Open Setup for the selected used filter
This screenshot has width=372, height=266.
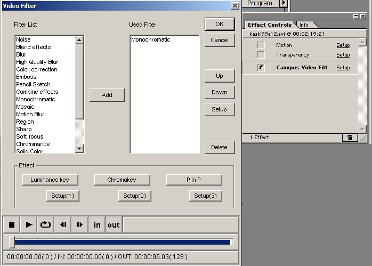click(220, 109)
